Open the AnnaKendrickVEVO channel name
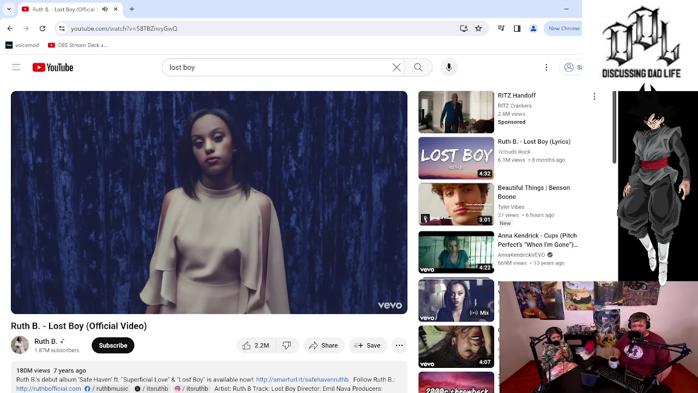Viewport: 698px width, 393px height. [521, 255]
